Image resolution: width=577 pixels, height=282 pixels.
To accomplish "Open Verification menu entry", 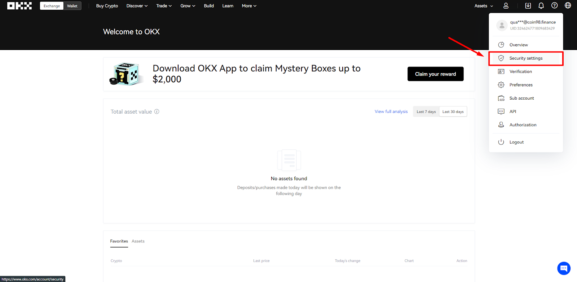I will point(526,72).
